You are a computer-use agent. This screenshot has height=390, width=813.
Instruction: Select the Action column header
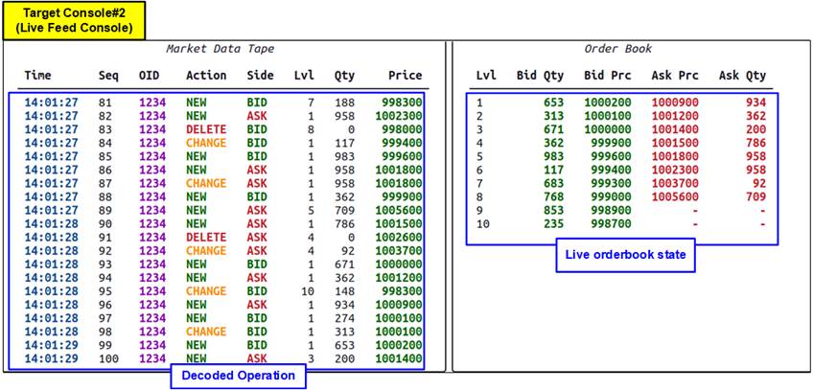206,75
